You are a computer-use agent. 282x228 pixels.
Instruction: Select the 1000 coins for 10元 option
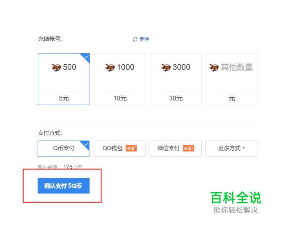pyautogui.click(x=120, y=79)
